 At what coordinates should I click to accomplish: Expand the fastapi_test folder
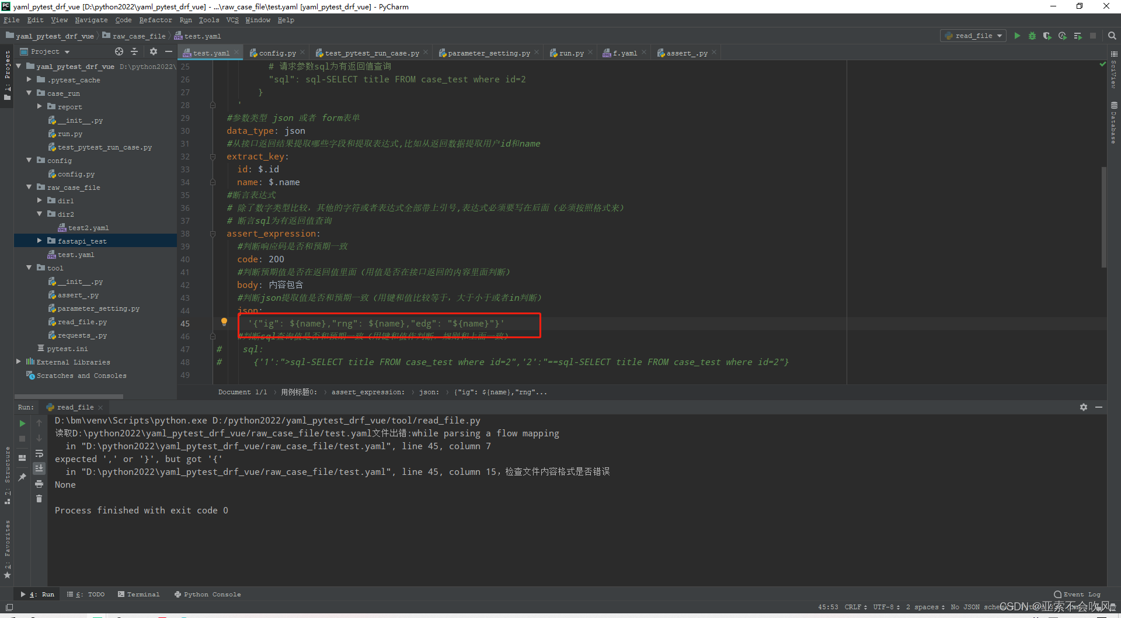point(40,241)
